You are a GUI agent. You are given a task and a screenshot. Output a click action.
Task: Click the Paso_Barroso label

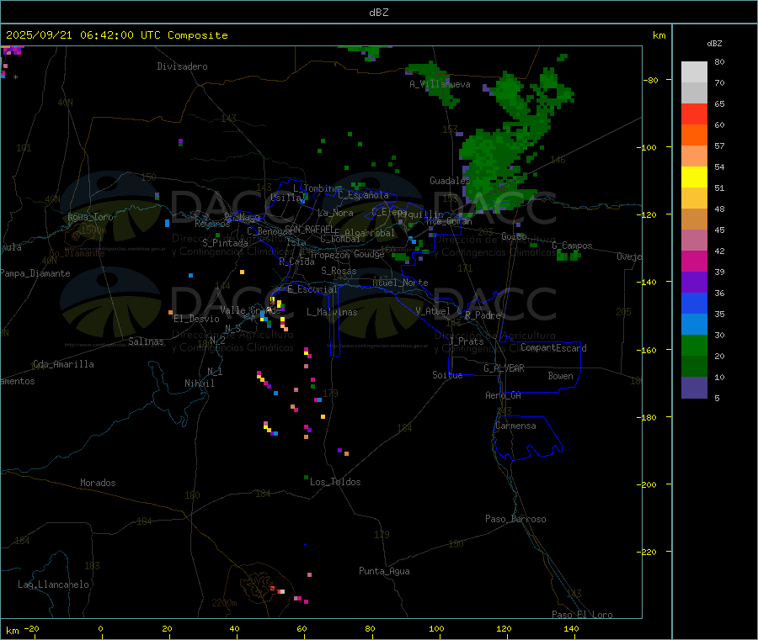pyautogui.click(x=515, y=519)
